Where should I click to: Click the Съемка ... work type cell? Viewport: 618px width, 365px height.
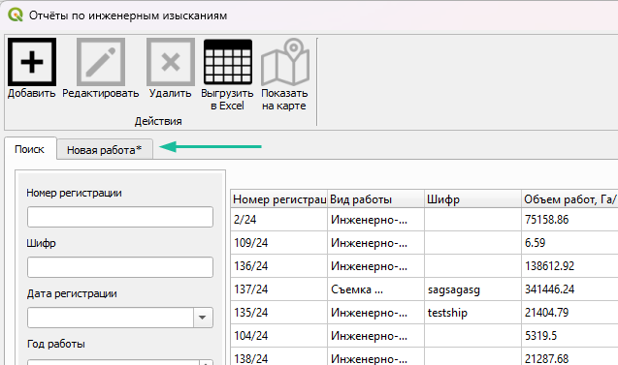pyautogui.click(x=376, y=289)
